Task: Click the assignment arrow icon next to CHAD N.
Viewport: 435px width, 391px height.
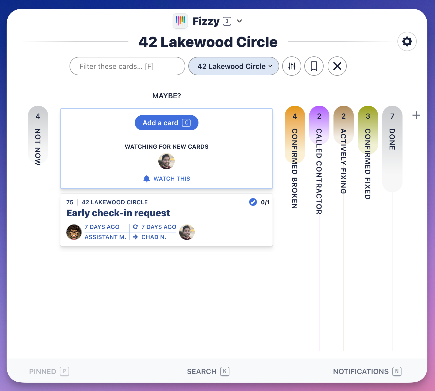Action: (x=135, y=237)
